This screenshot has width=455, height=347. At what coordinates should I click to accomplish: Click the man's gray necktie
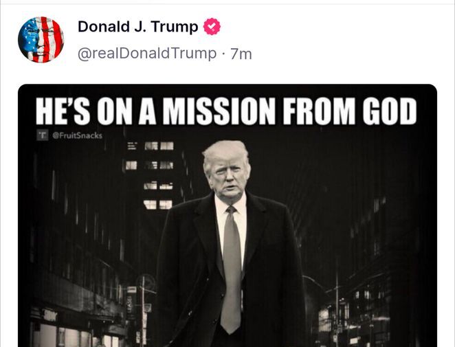[x=231, y=268]
